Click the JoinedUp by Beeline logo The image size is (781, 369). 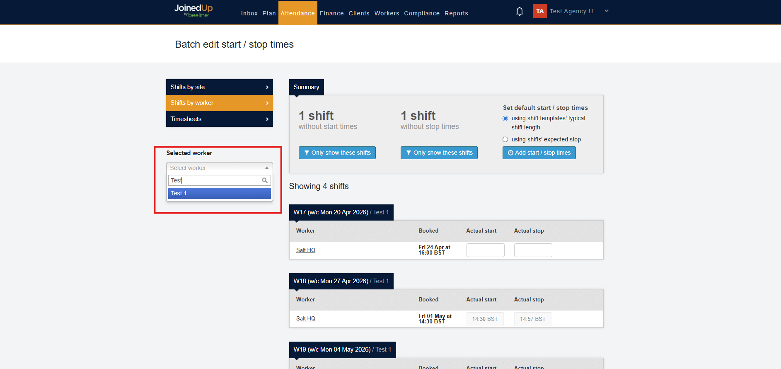click(193, 11)
